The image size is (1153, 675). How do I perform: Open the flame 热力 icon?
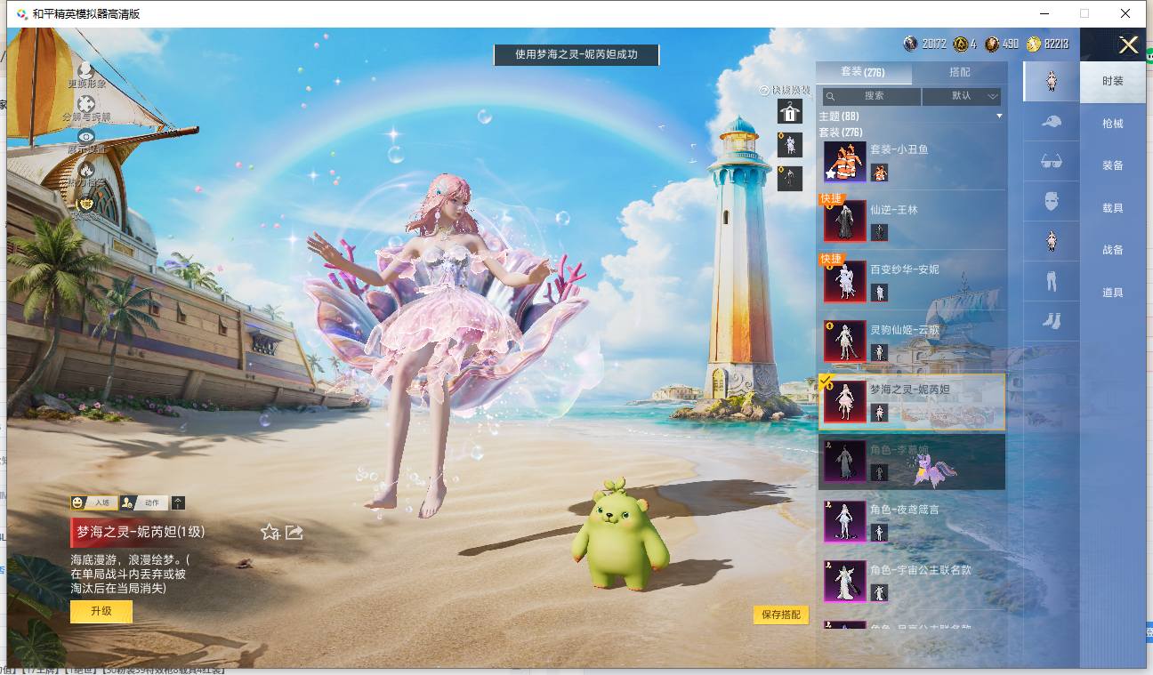coord(86,170)
